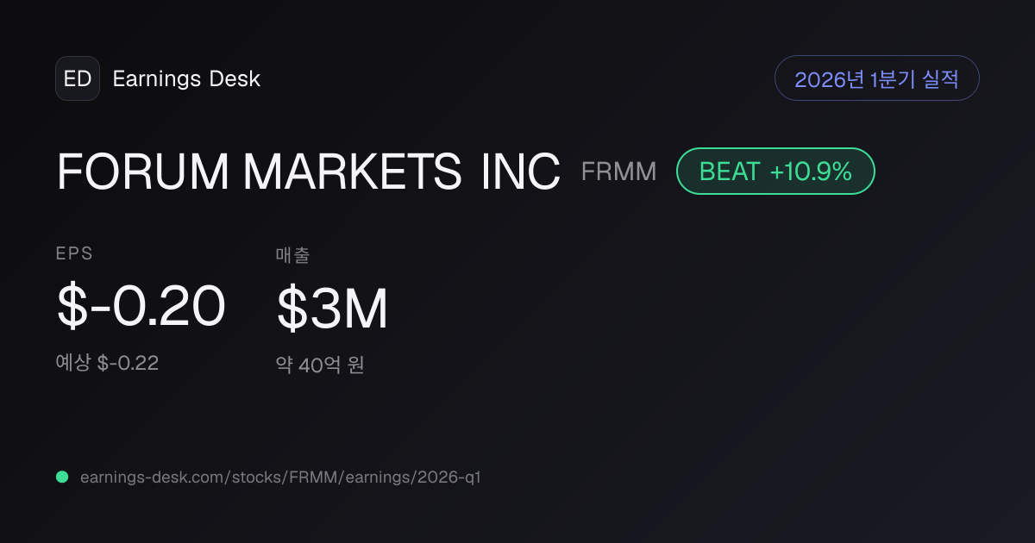The image size is (1035, 543).
Task: Click the 예상 $-0.22 estimate text
Action: [x=107, y=363]
